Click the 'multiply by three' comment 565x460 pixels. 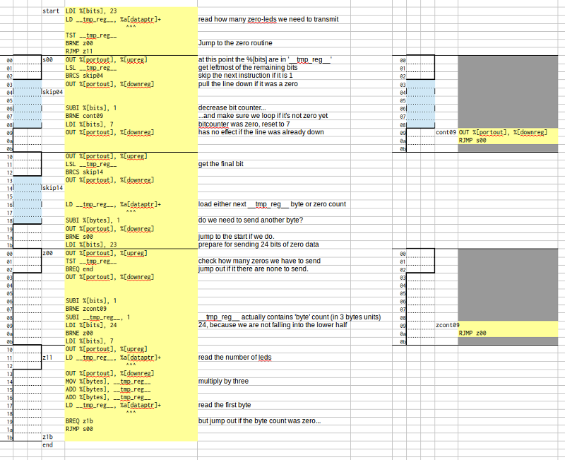(223, 382)
